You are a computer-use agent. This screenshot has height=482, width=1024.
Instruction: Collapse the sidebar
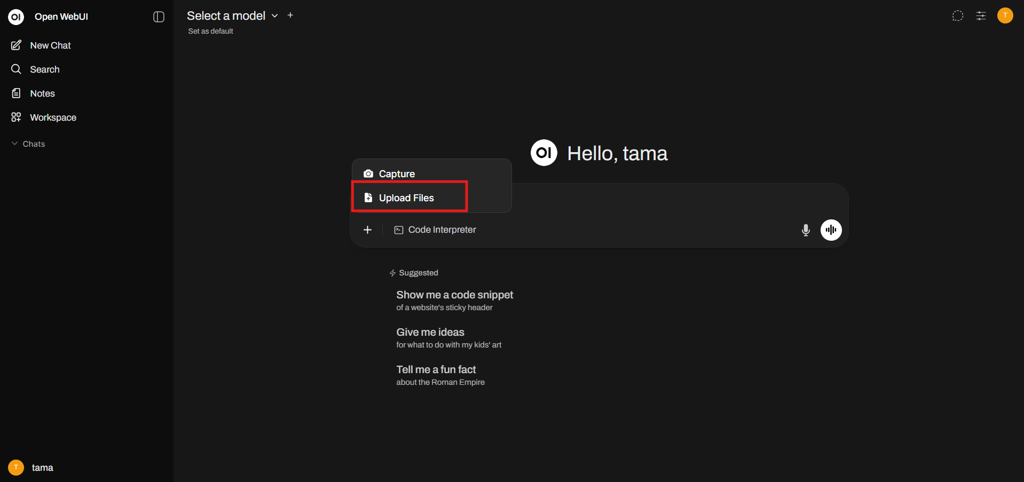pos(158,17)
